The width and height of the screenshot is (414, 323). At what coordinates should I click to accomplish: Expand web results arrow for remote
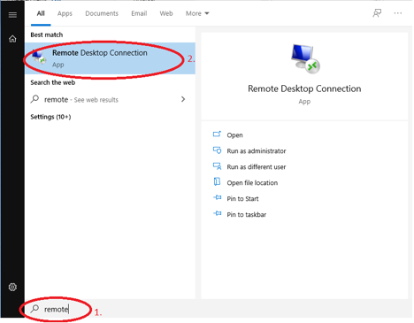183,99
